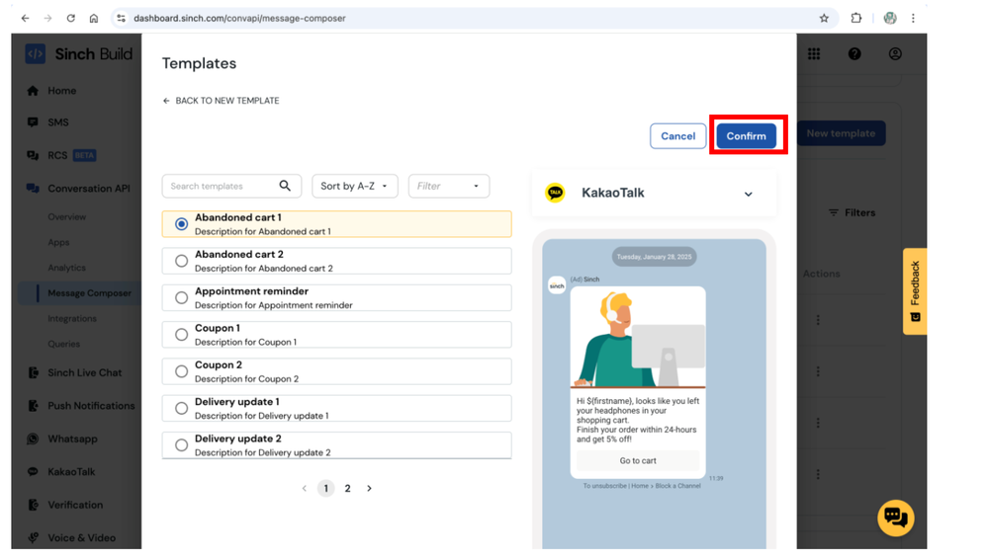Viewport: 988px width, 557px height.
Task: Open the Filter dropdown
Action: click(448, 186)
